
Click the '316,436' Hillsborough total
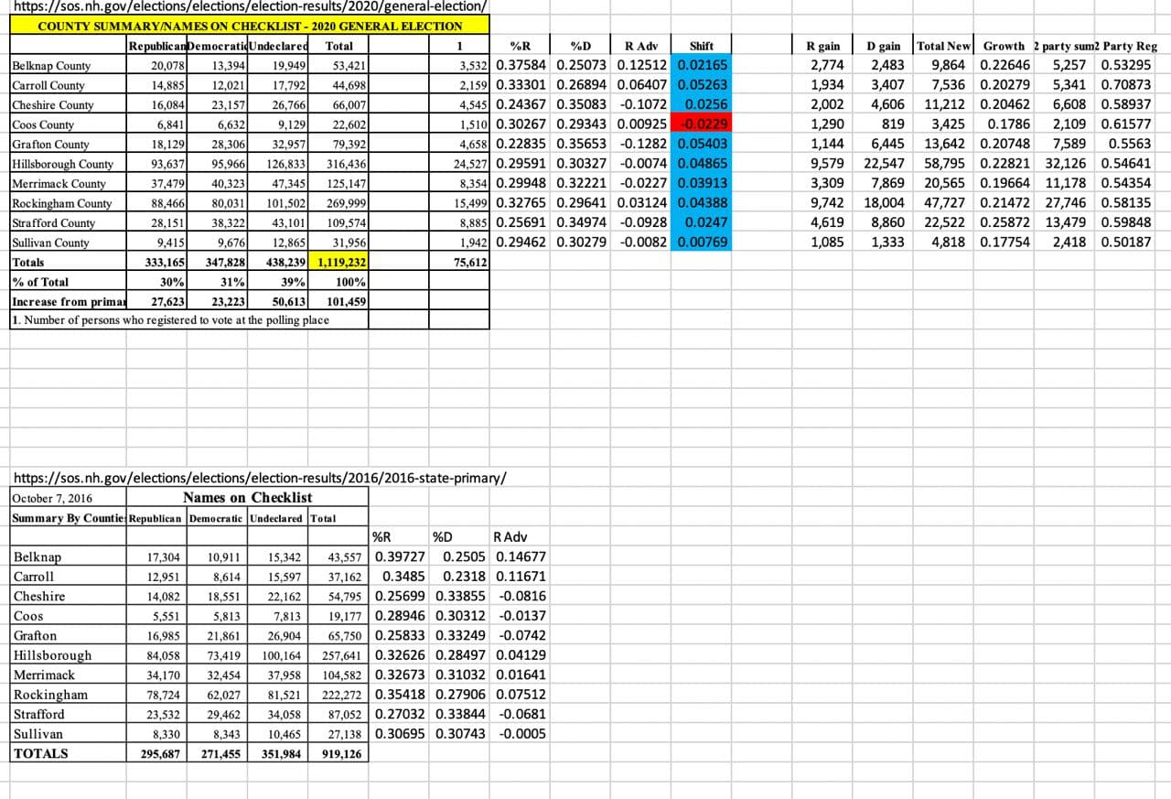[338, 164]
